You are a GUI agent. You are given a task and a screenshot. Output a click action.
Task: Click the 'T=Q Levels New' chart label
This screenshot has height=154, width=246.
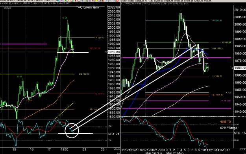(87, 7)
